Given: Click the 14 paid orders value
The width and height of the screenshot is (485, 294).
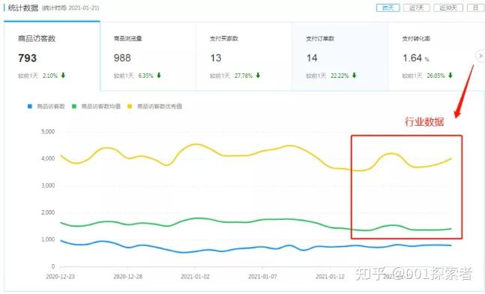Looking at the screenshot, I should (312, 58).
